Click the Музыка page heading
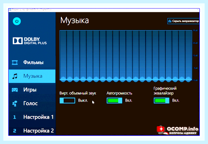 coord(74,20)
